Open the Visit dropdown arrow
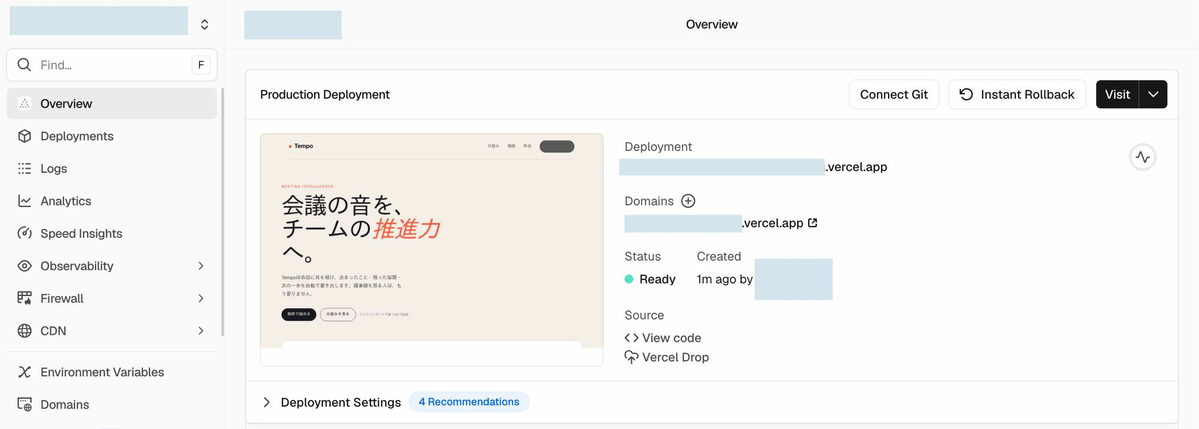The image size is (1199, 429). pos(1153,94)
